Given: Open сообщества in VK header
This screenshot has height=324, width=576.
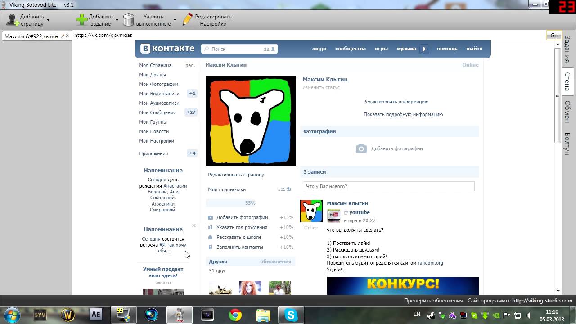Looking at the screenshot, I should point(351,49).
